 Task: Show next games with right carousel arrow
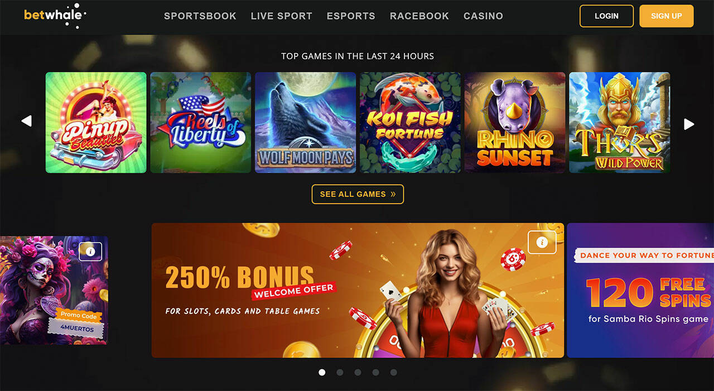689,124
